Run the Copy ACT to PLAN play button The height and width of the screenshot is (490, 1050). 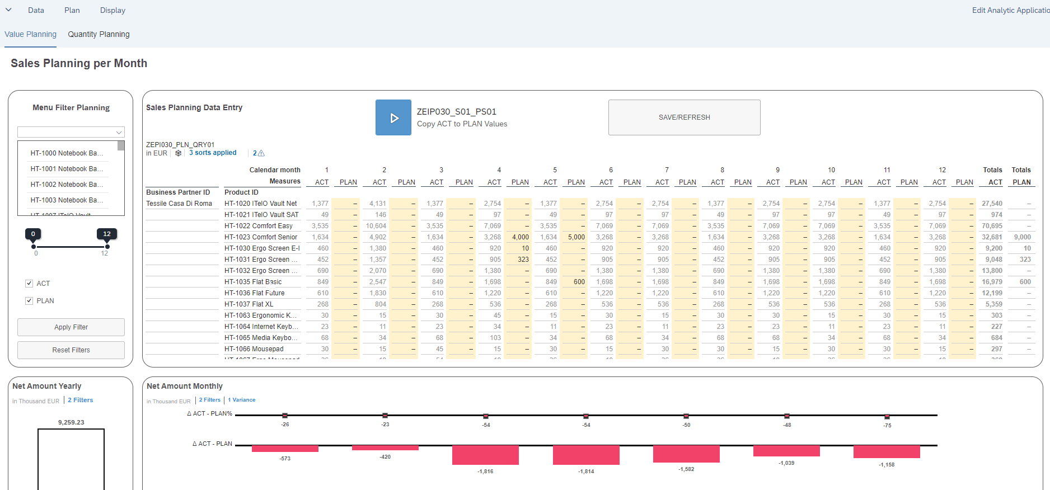393,117
